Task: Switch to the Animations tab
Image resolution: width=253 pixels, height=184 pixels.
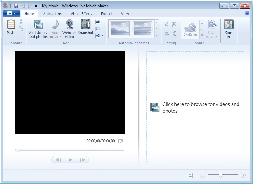Action: (x=52, y=14)
